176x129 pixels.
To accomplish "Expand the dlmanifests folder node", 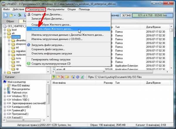I will coord(9,41).
